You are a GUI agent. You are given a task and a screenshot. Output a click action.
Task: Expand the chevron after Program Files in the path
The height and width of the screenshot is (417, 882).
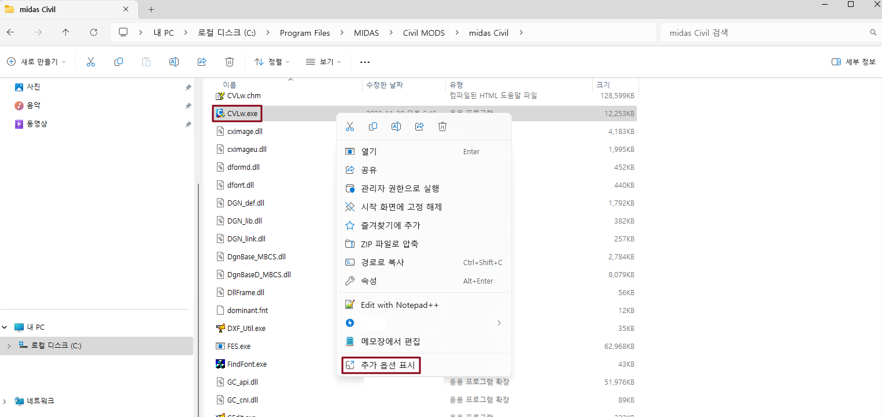coord(342,32)
